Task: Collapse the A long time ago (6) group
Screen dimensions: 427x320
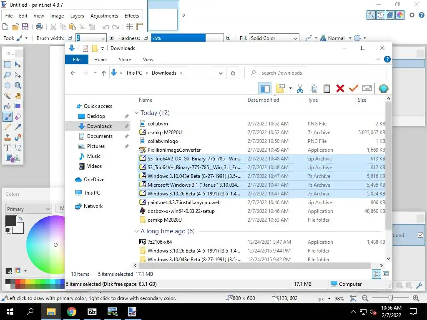Action: click(136, 231)
